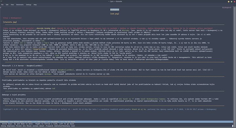Open the Edit menu
236x128 pixels.
click(x=7, y=5)
